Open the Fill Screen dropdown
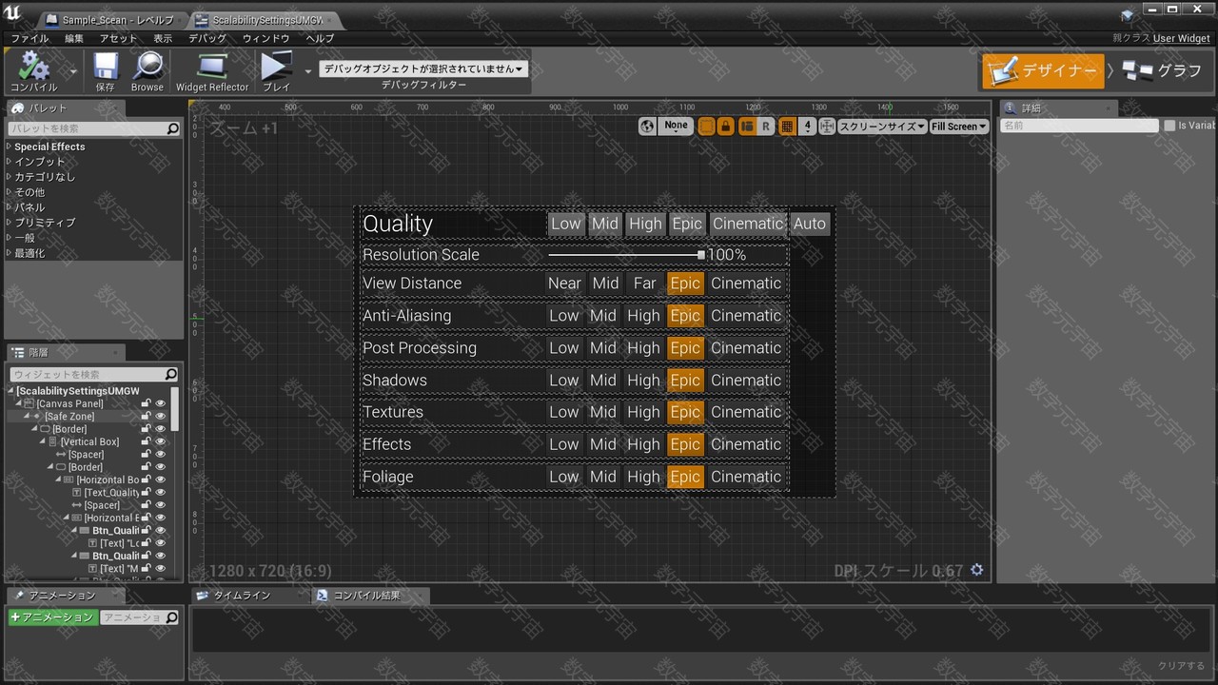1218x685 pixels. (x=959, y=126)
